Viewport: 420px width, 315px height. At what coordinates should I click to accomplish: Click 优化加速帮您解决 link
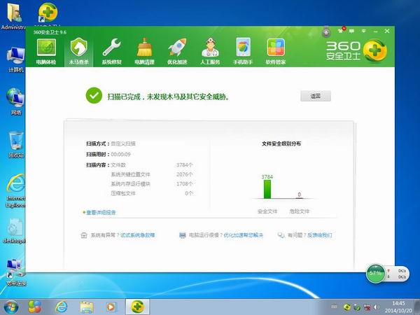click(x=243, y=235)
